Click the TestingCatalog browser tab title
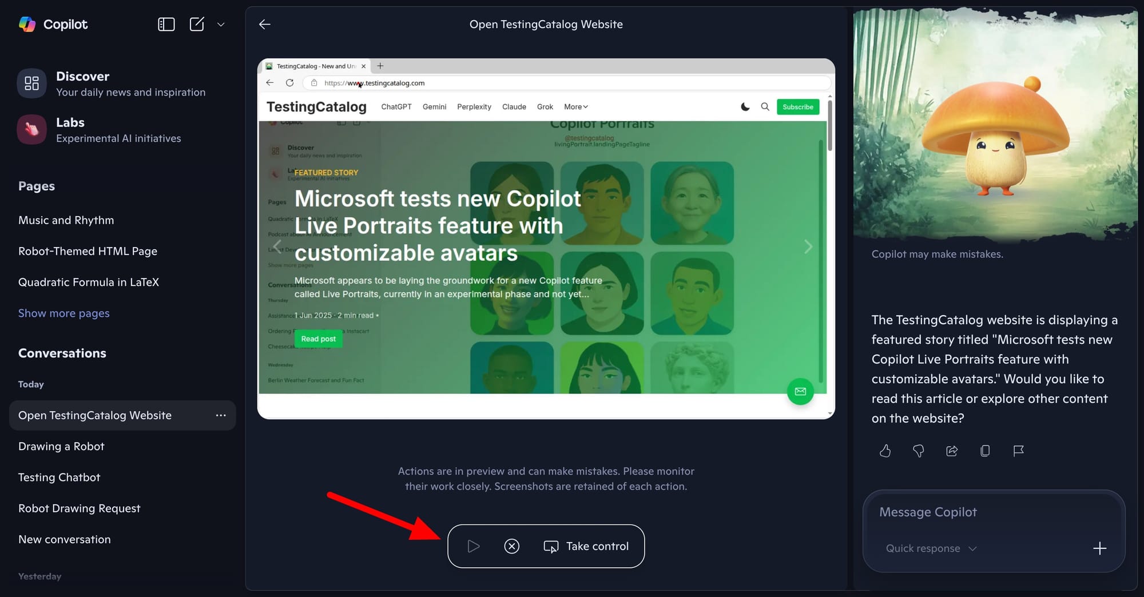 pos(316,66)
